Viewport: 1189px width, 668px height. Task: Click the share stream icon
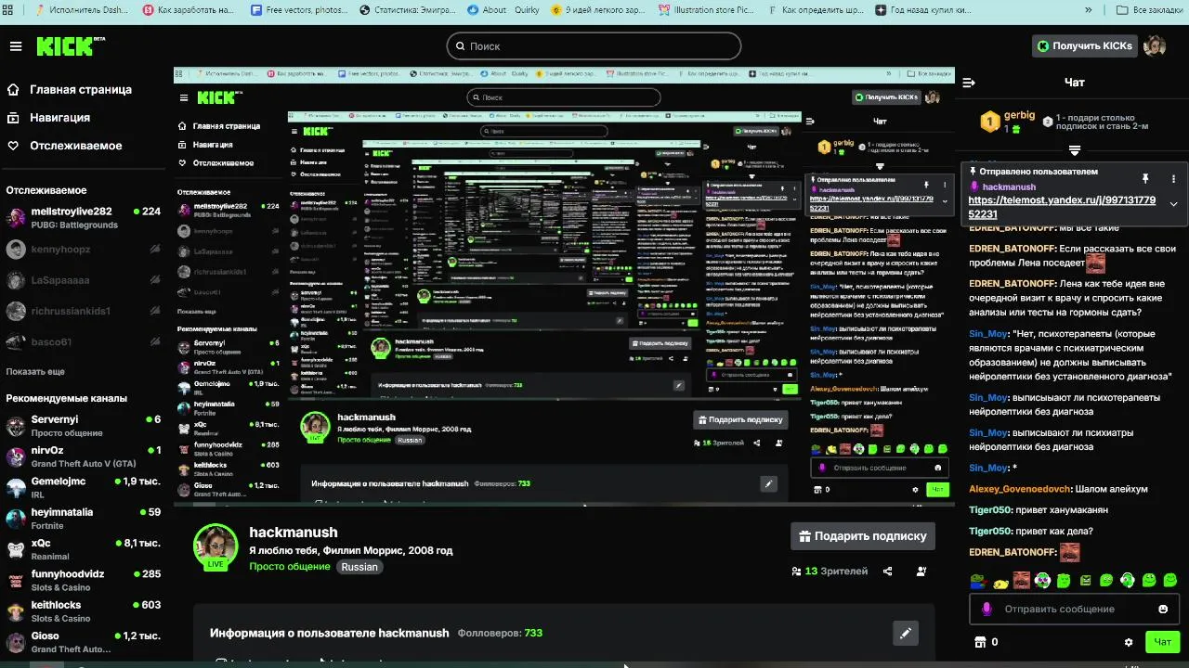888,572
